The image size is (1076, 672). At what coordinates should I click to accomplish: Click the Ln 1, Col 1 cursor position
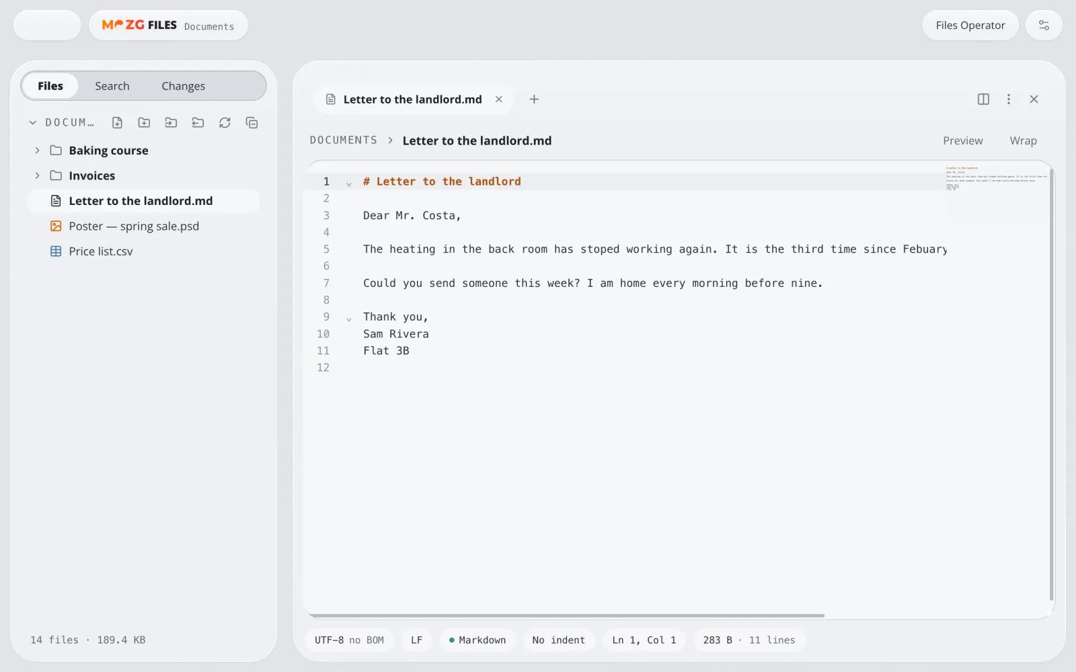point(644,640)
